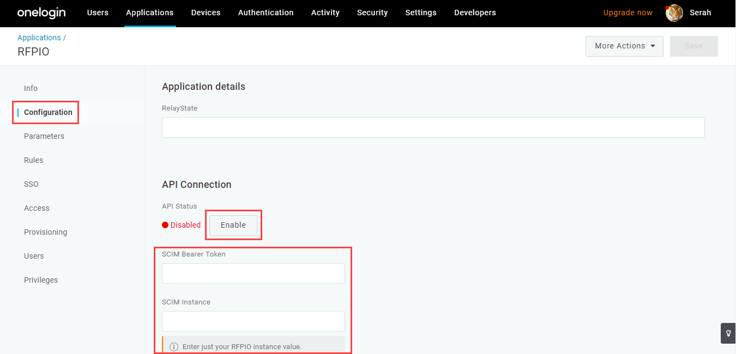736x354 pixels.
Task: Click the info icon beside RFPIO instance hint
Action: click(174, 346)
